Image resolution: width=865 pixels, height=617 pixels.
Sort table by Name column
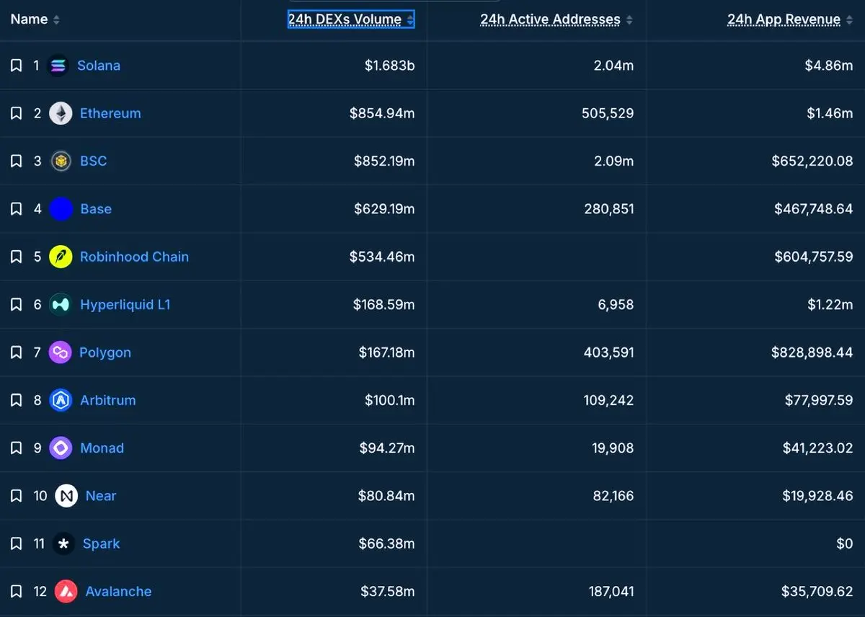click(x=35, y=19)
